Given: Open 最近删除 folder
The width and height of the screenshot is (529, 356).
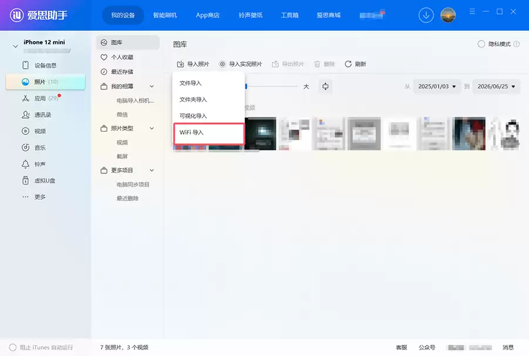Looking at the screenshot, I should tap(127, 199).
